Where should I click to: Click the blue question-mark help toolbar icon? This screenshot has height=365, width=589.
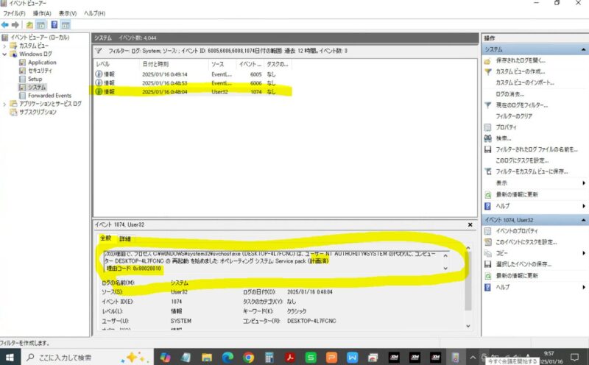click(54, 25)
